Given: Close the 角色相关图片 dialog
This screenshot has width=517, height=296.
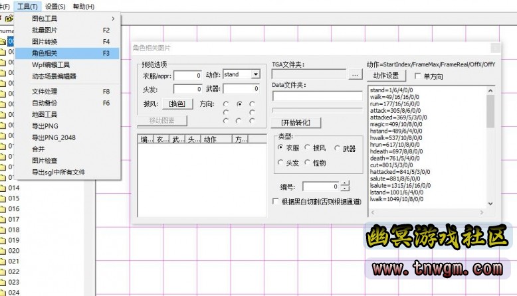Looking at the screenshot, I should tap(495, 48).
